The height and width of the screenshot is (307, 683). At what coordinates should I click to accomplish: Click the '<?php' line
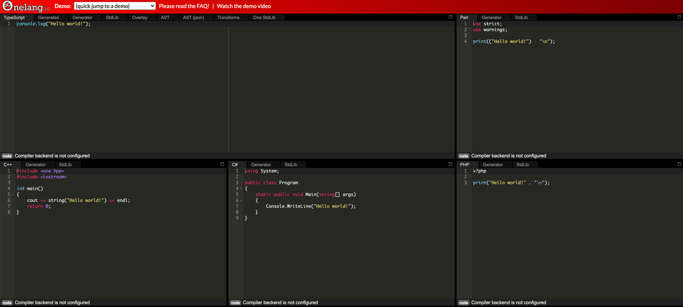click(480, 171)
